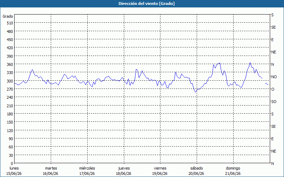Select the domingo 21/06/26 date label
284x177 pixels.
pos(233,171)
